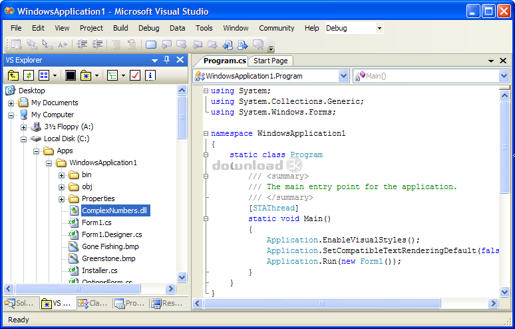Click Next Bookmark in Folder icon
This screenshot has width=515, height=329.
click(212, 45)
